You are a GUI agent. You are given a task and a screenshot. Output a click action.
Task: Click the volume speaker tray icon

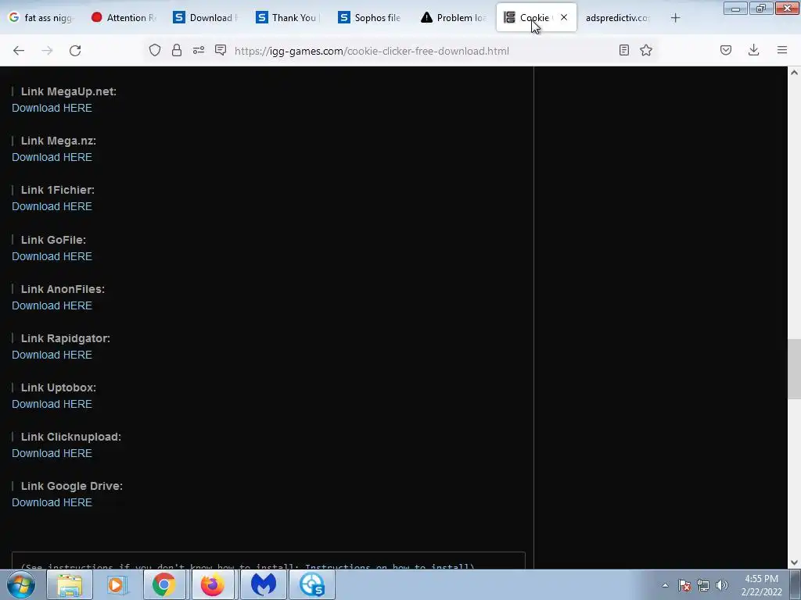(x=722, y=585)
